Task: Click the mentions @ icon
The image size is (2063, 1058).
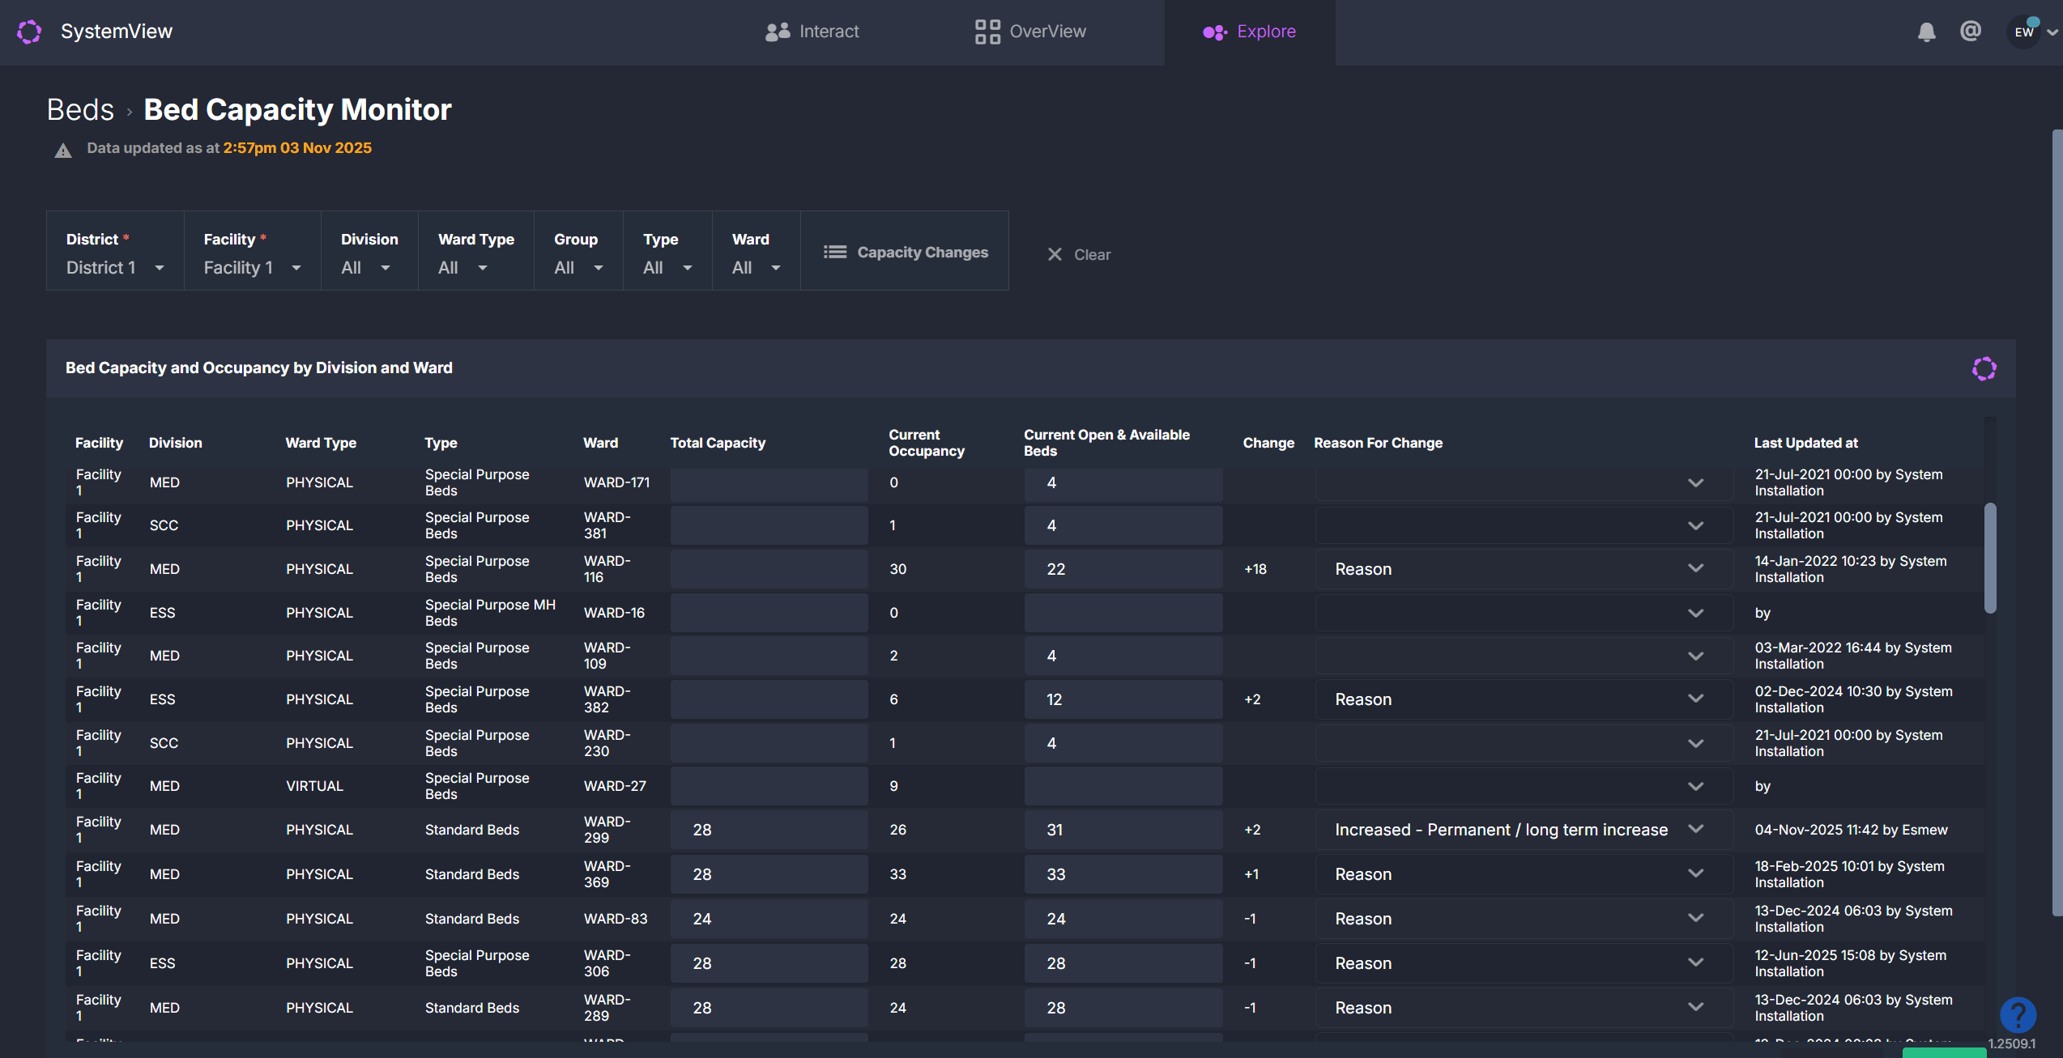Action: tap(1970, 31)
